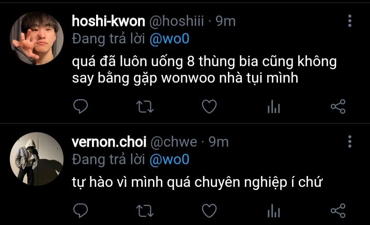This screenshot has width=370, height=225.
Task: View analytics for vernon.choi's tweet
Action: click(273, 211)
